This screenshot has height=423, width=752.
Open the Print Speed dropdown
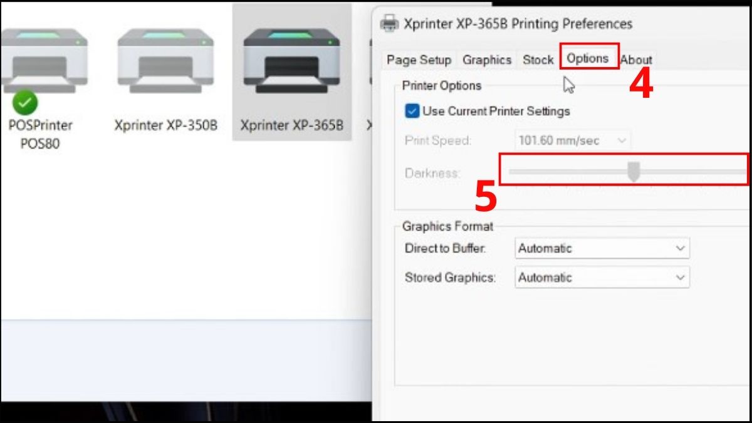tap(573, 141)
